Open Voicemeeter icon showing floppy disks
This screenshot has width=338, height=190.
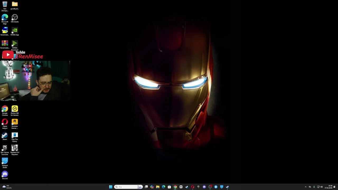click(5, 31)
